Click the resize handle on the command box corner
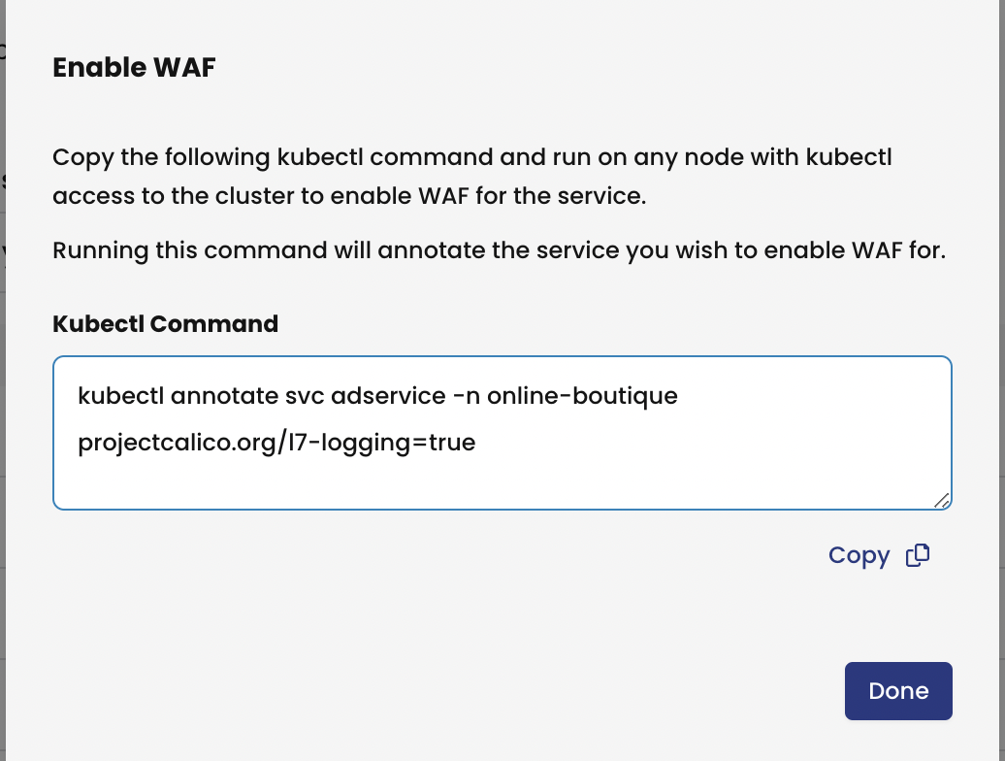 [943, 502]
